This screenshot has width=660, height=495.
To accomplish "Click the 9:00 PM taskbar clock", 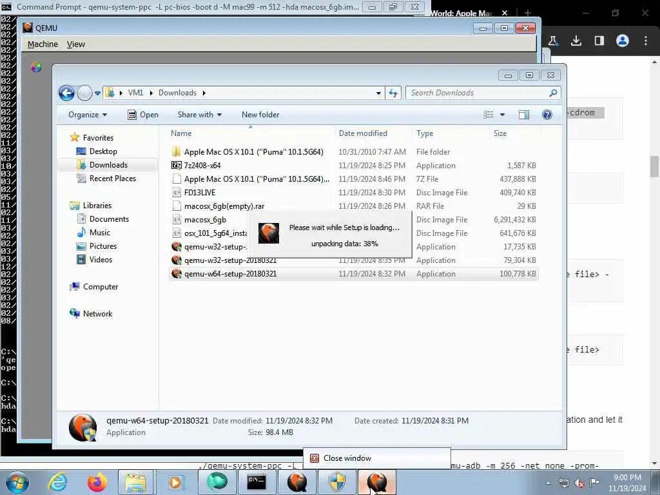I will coord(627,483).
